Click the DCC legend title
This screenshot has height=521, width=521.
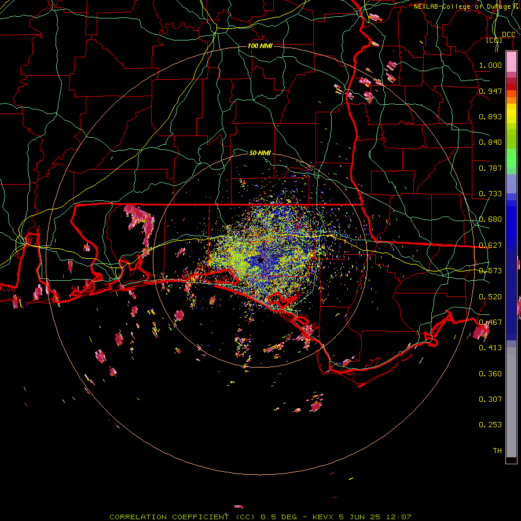(508, 35)
